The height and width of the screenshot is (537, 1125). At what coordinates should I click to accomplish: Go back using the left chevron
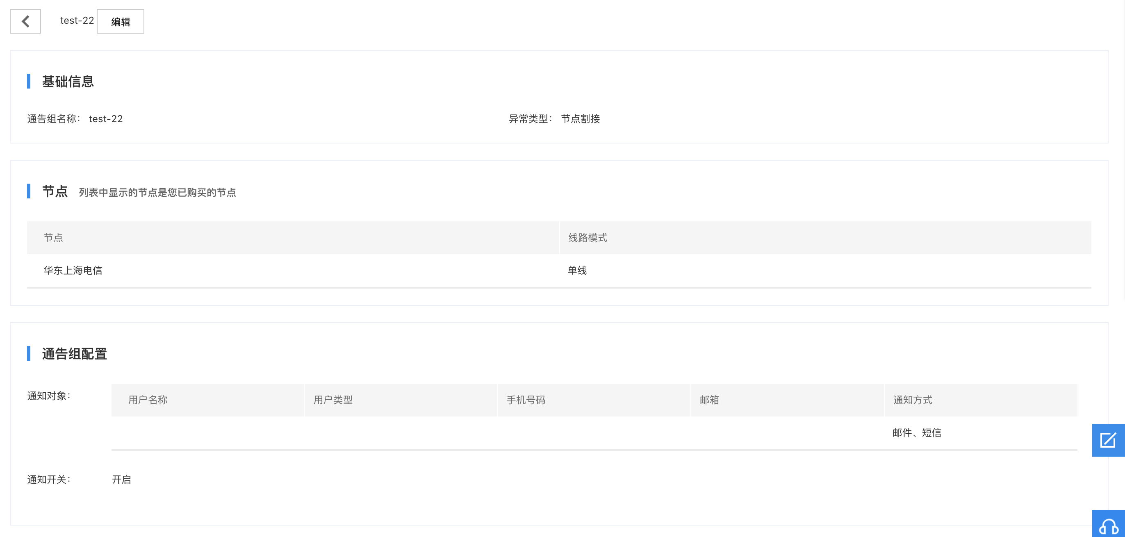coord(25,21)
